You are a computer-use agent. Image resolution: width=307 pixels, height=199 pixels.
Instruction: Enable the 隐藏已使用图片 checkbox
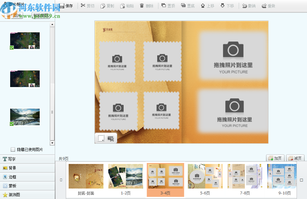click(x=13, y=149)
